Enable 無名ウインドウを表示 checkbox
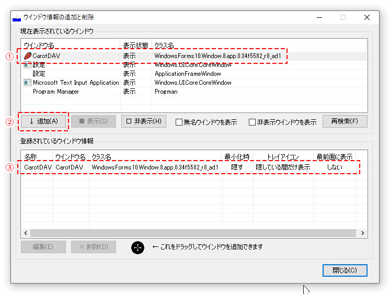 [x=179, y=122]
